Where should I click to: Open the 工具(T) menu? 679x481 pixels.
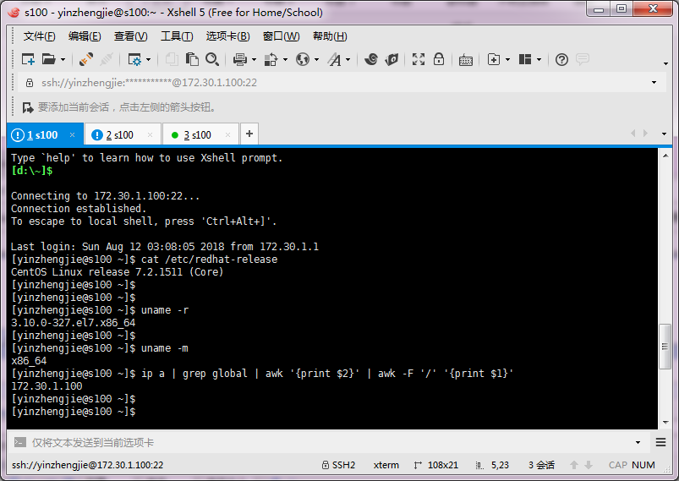tap(177, 36)
